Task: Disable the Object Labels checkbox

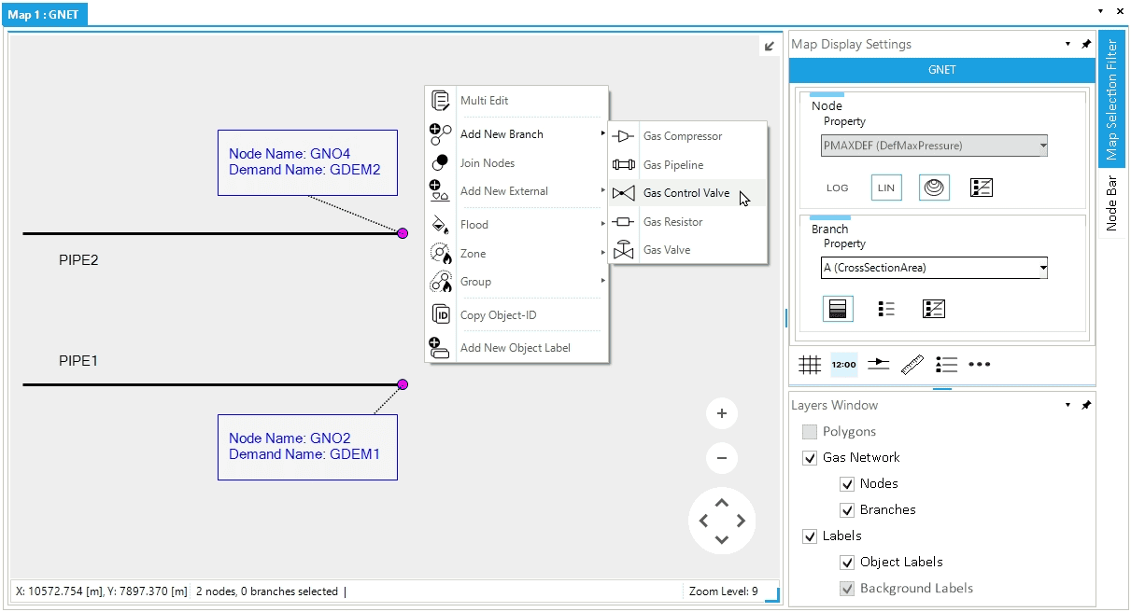Action: pyautogui.click(x=847, y=563)
